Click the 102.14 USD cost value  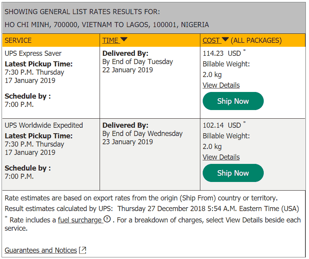pyautogui.click(x=222, y=125)
